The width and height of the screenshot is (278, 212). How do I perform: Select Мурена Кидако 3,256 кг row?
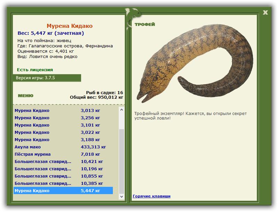point(63,118)
